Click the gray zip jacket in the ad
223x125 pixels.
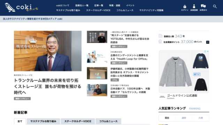(x=175, y=72)
